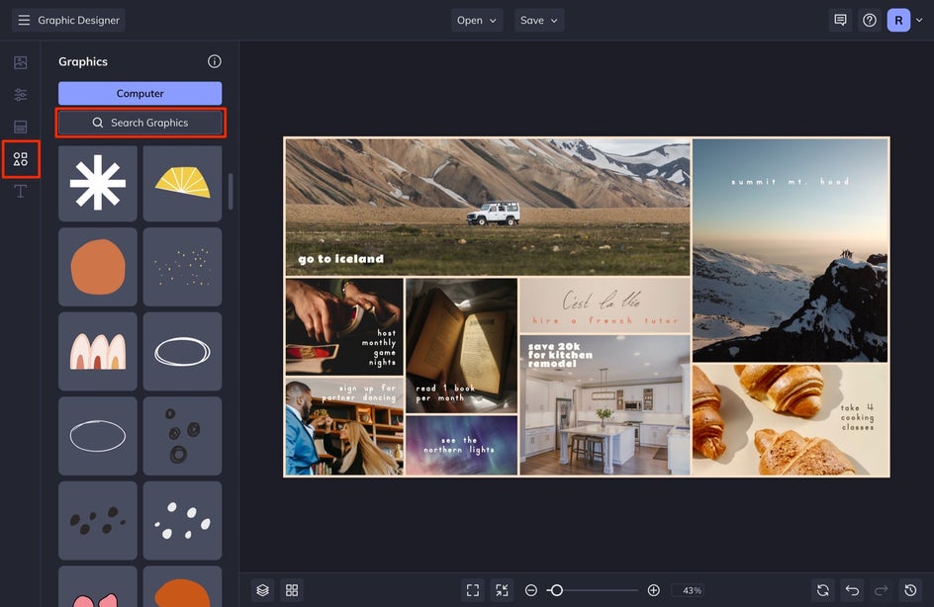Select the dark blotches graphic
This screenshot has width=934, height=607.
[98, 521]
